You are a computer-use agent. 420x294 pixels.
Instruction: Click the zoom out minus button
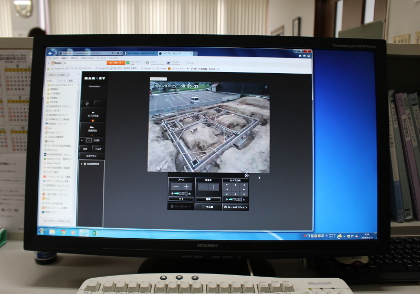click(x=175, y=187)
